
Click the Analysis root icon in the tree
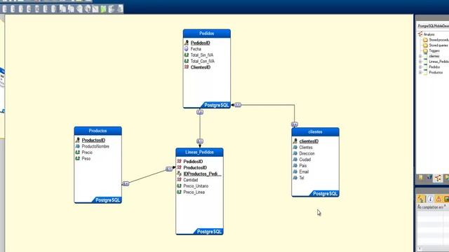click(x=420, y=34)
